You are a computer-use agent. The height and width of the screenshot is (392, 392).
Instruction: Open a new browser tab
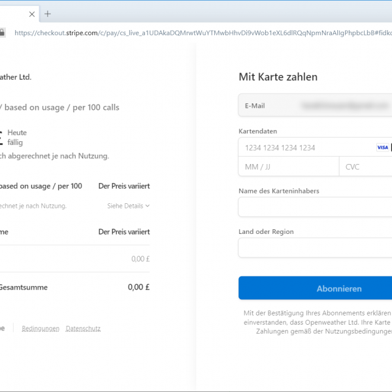(x=48, y=14)
